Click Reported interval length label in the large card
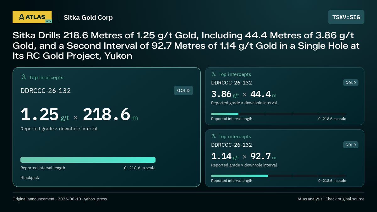This screenshot has height=212, width=377. 43,168
